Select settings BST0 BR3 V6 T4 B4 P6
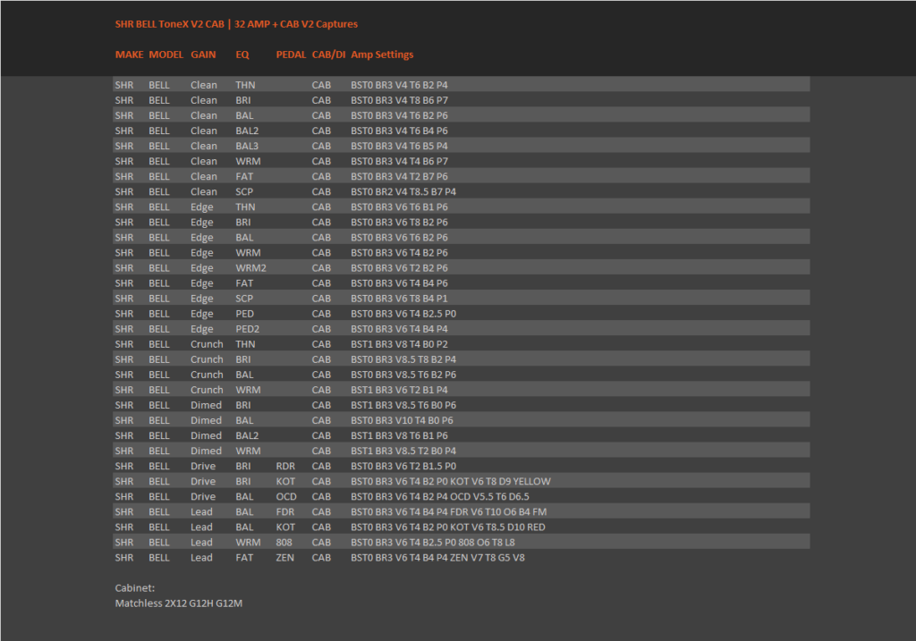Screen dimensions: 916x641 399,283
